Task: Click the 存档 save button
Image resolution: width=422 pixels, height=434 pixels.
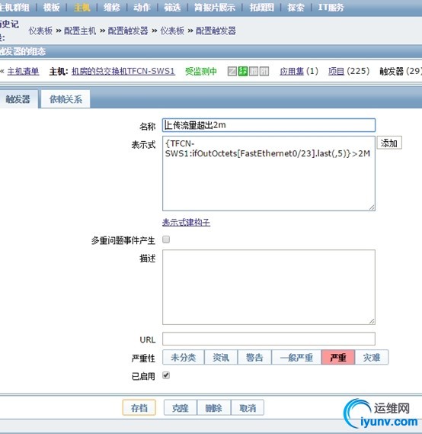Action: (139, 408)
